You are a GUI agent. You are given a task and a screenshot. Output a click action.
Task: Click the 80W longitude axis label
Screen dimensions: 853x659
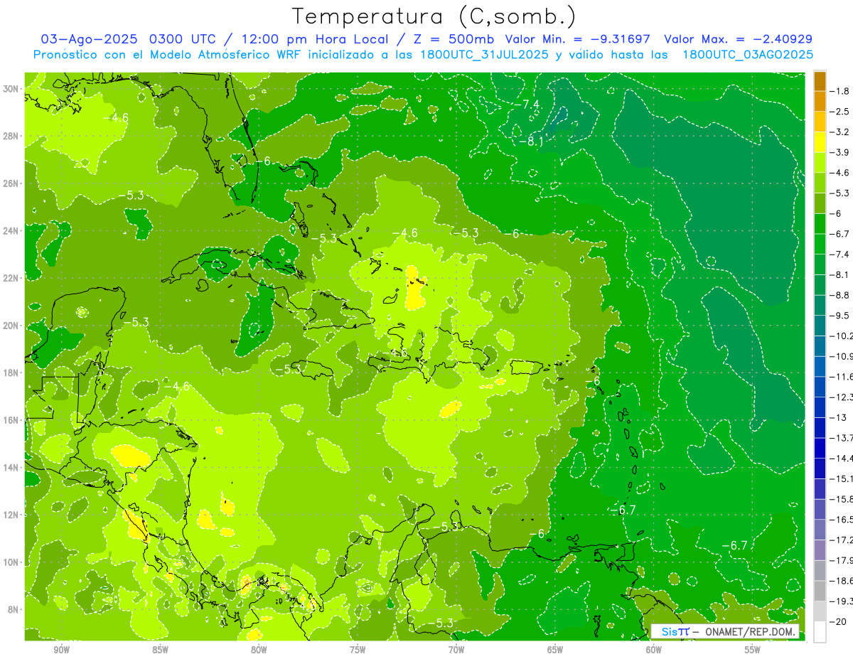pos(259,650)
